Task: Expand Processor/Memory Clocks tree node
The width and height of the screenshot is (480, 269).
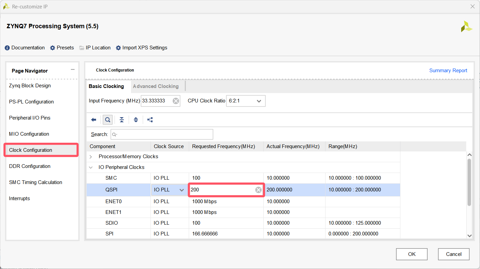Action: (91, 156)
